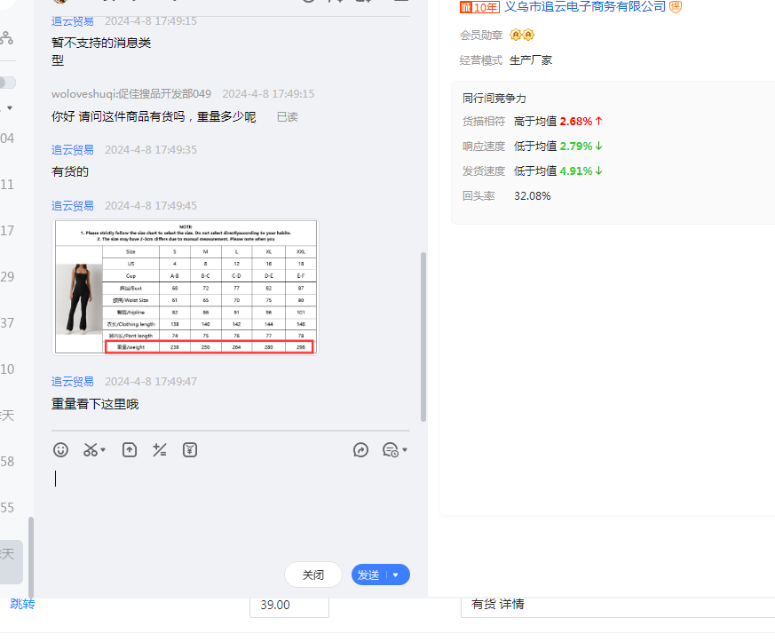Image resolution: width=775 pixels, height=642 pixels.
Task: Click the member medal badges
Action: coord(522,36)
